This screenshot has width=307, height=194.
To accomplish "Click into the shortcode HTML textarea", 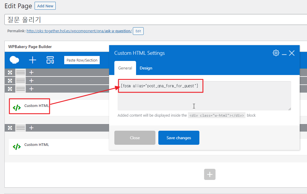I will [204, 96].
